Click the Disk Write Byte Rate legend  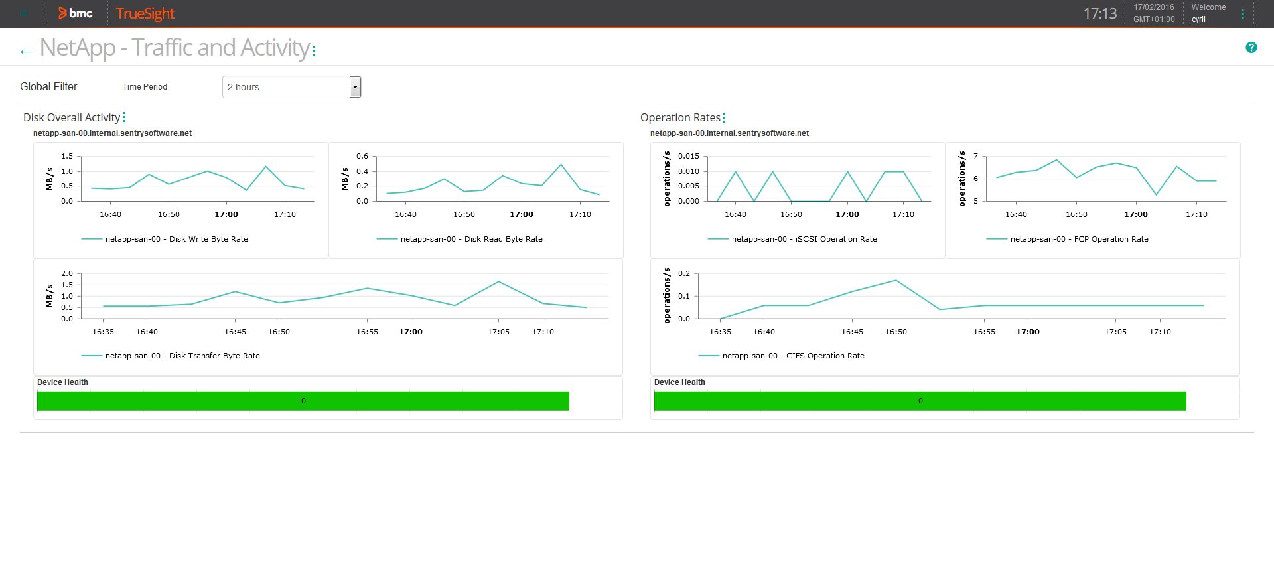click(165, 239)
